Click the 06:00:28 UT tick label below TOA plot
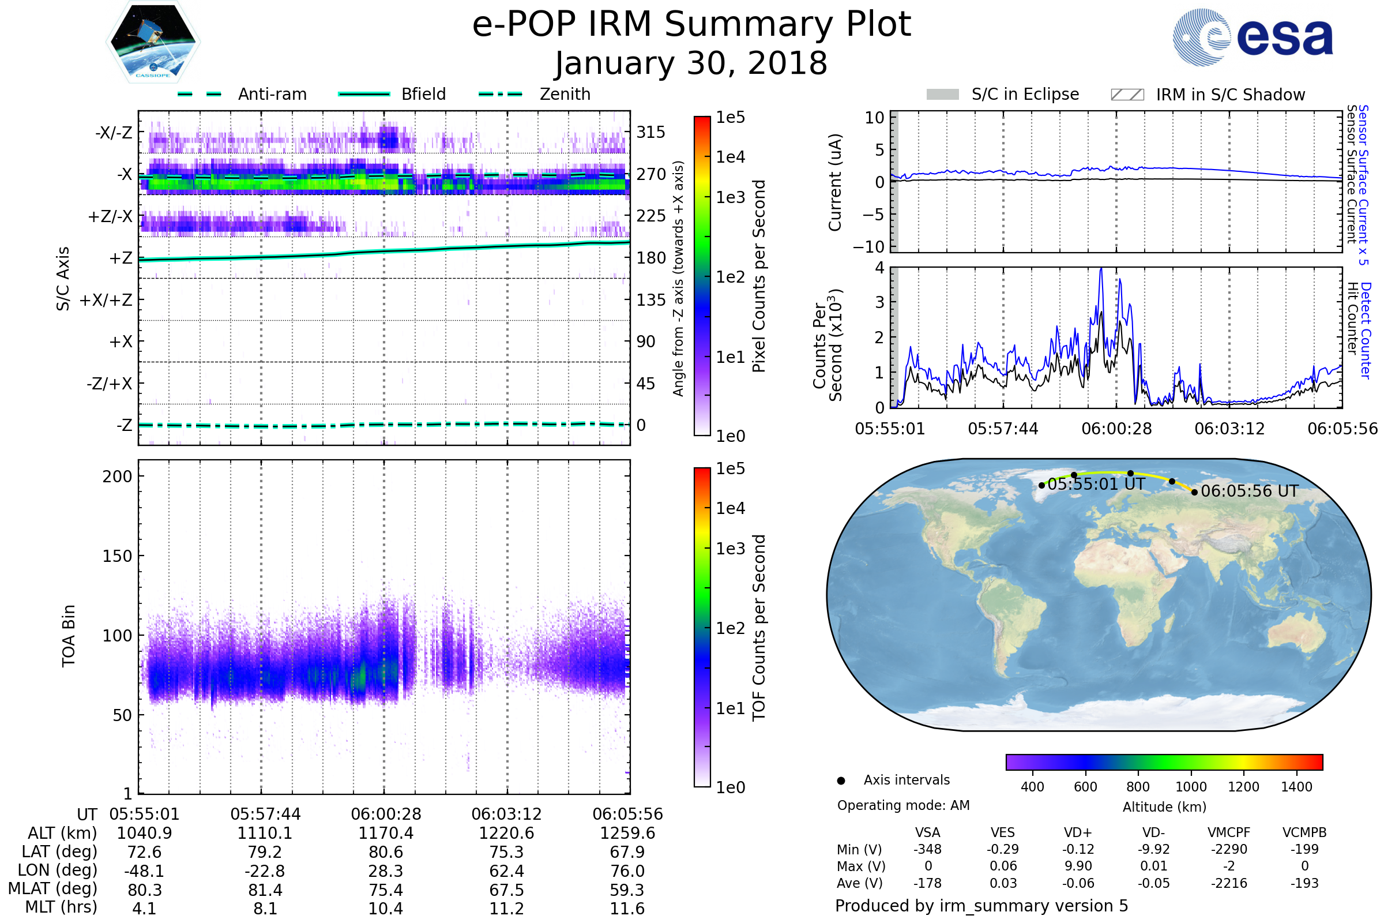 (386, 814)
